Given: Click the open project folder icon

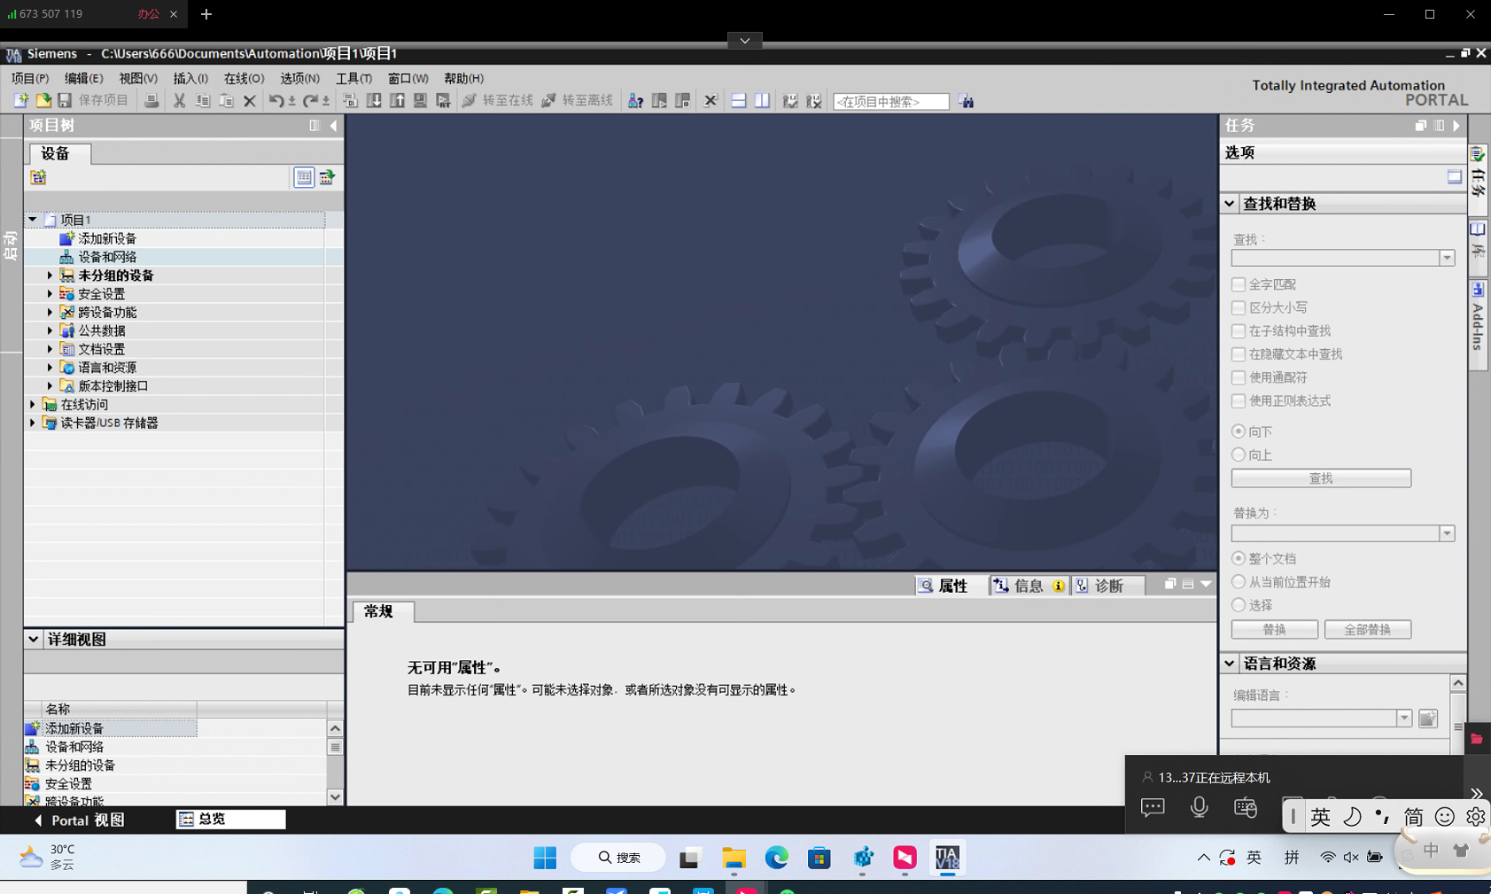Looking at the screenshot, I should tap(43, 101).
